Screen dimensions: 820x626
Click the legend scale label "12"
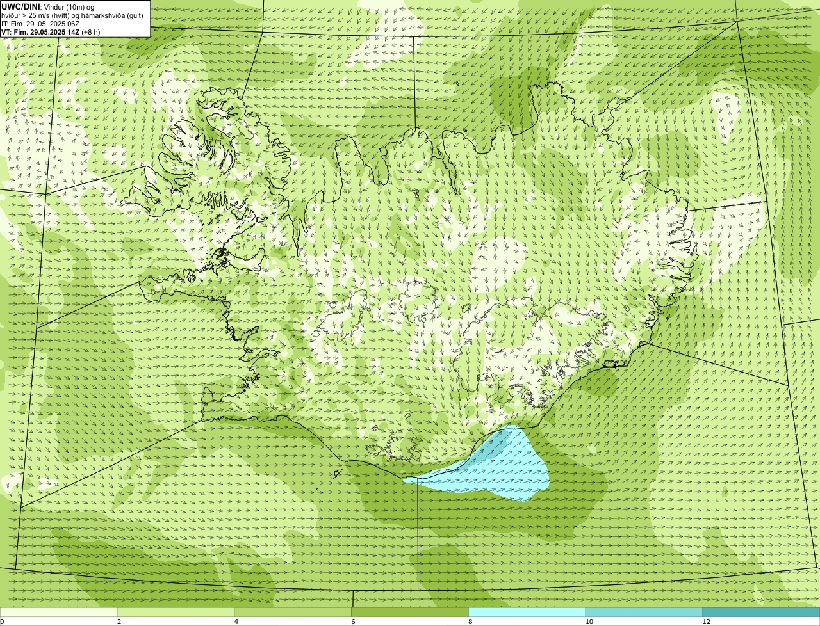[706, 622]
